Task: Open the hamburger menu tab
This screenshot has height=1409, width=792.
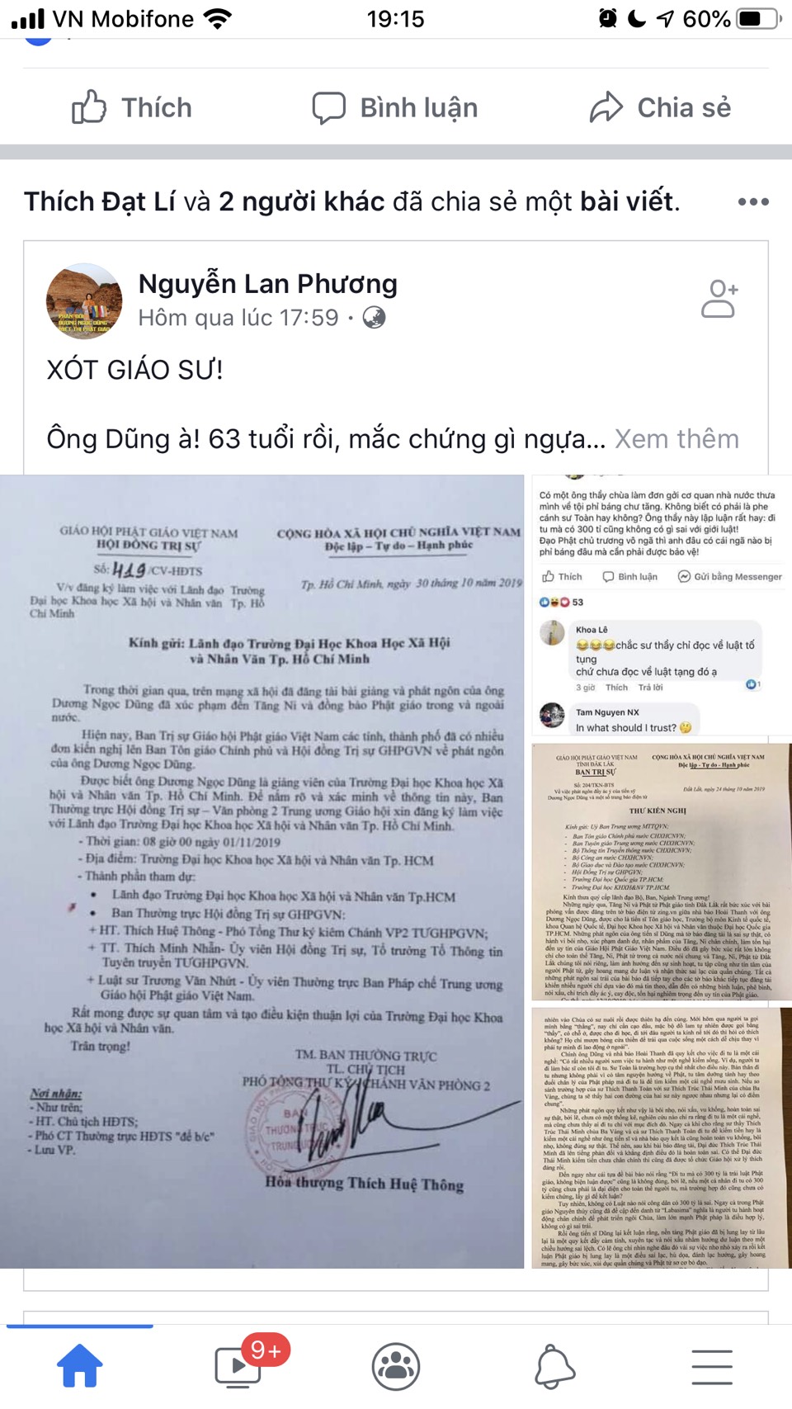Action: coord(712,1367)
